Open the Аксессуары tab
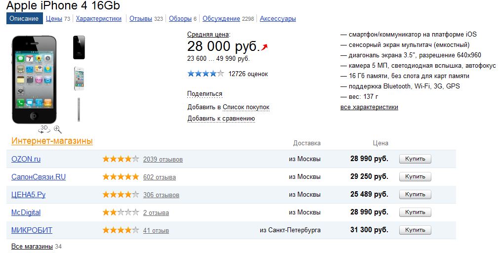The image size is (501, 253). [x=278, y=19]
